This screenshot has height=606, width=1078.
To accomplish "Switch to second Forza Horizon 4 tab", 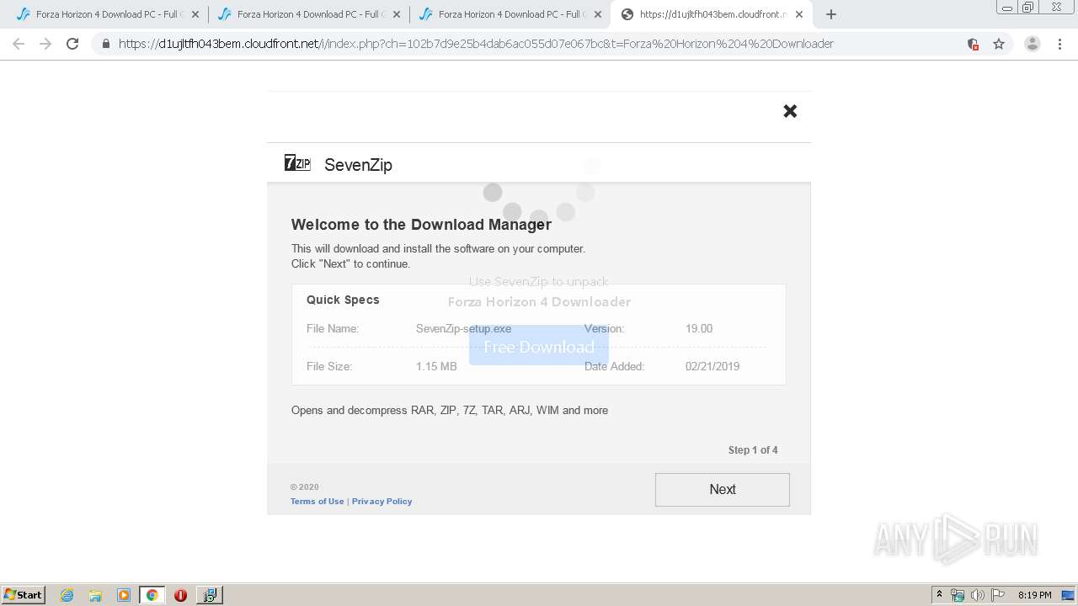I will click(307, 14).
